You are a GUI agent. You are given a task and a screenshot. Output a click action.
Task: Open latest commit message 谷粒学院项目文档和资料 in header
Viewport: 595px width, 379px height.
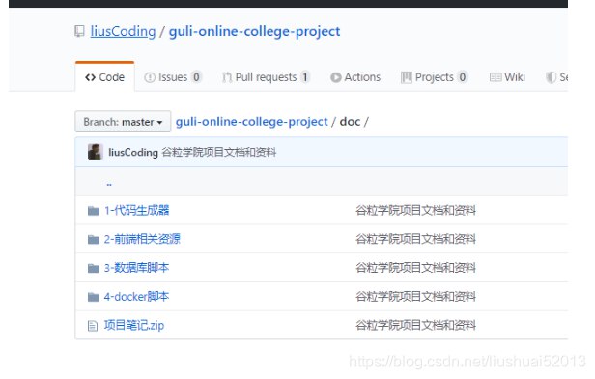coord(219,153)
